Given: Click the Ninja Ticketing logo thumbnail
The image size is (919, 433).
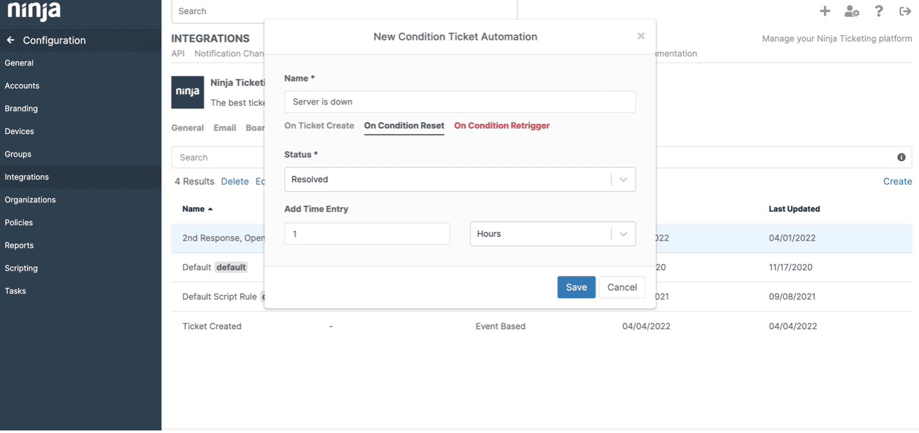Looking at the screenshot, I should [x=188, y=92].
